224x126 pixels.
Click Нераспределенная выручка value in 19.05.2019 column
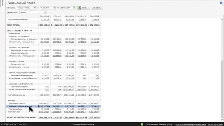70,76
